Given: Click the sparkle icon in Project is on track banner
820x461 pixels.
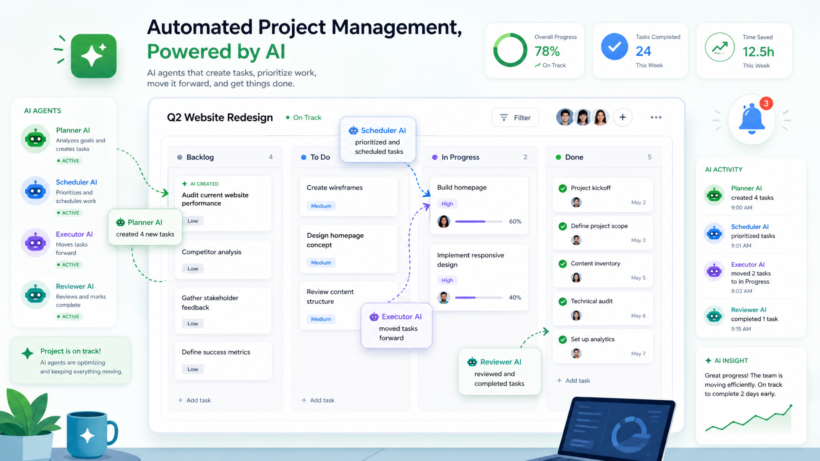Looking at the screenshot, I should click(27, 353).
